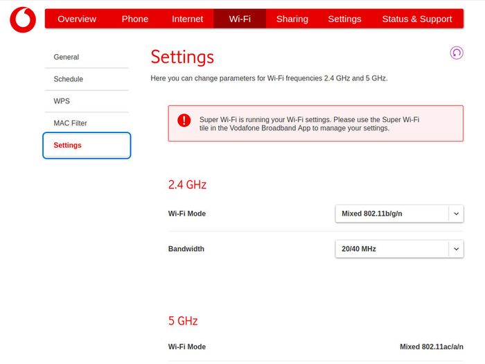Switch to the Phone tab
The width and height of the screenshot is (485, 364).
point(135,19)
